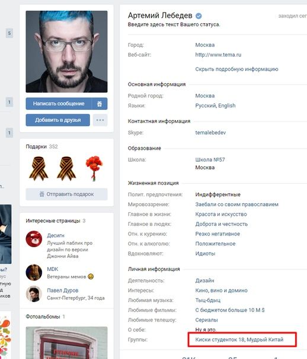Collapse details via Скрыть подробную информацию
The height and width of the screenshot is (359, 307).
click(236, 69)
